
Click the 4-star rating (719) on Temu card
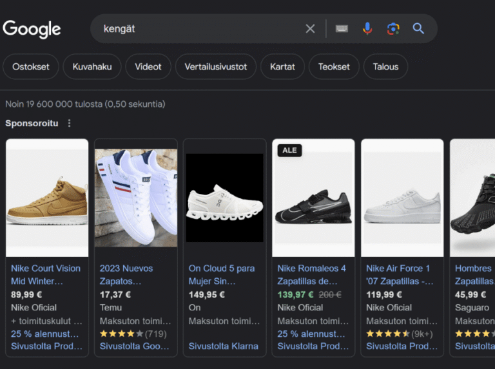pyautogui.click(x=133, y=334)
